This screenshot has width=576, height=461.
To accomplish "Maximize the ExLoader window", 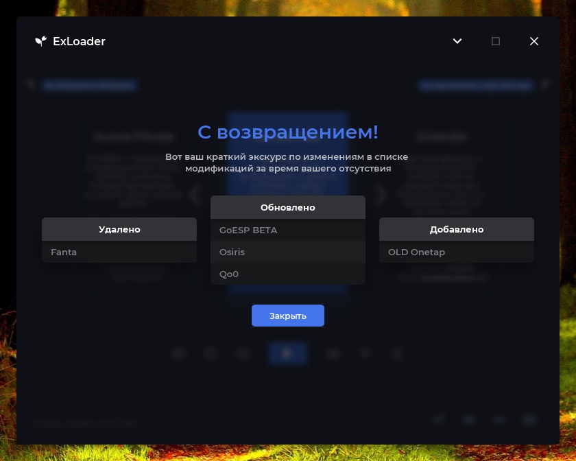I will pyautogui.click(x=496, y=41).
